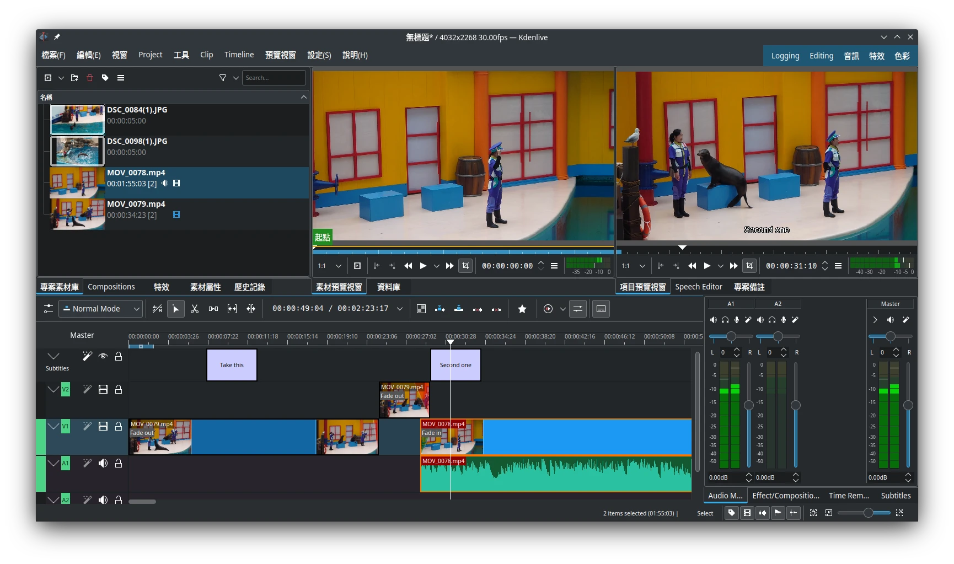Toggle subtitles visibility eye icon

(x=103, y=357)
